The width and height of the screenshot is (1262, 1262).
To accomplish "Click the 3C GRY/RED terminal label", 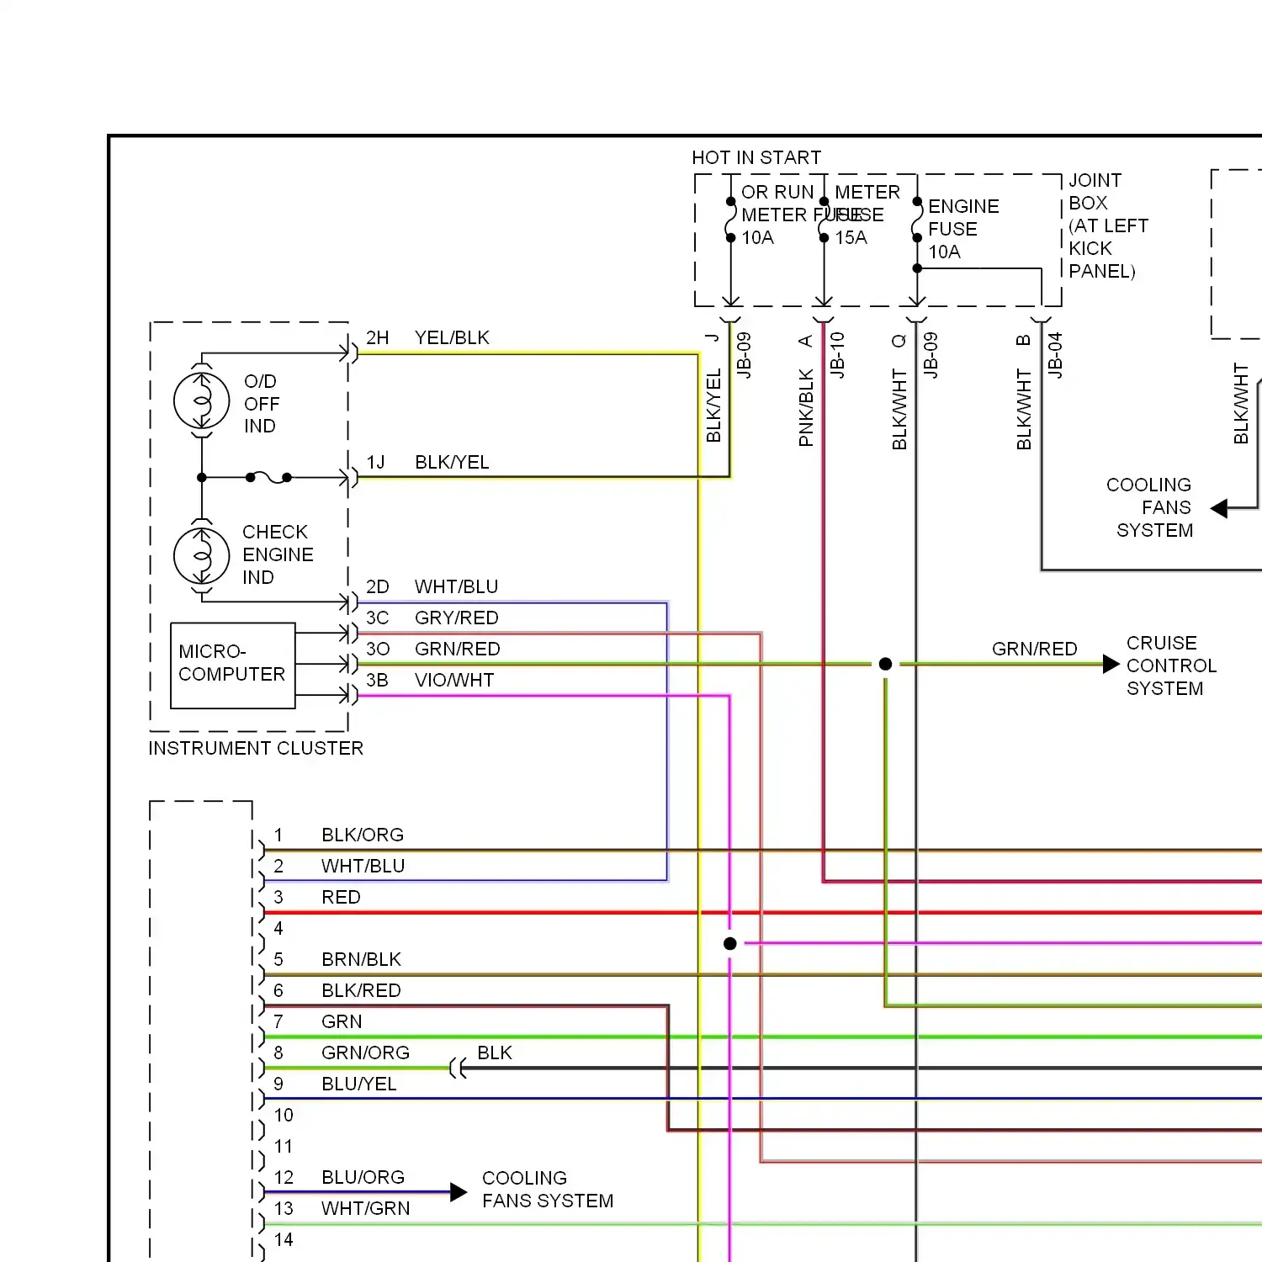I will (x=432, y=618).
